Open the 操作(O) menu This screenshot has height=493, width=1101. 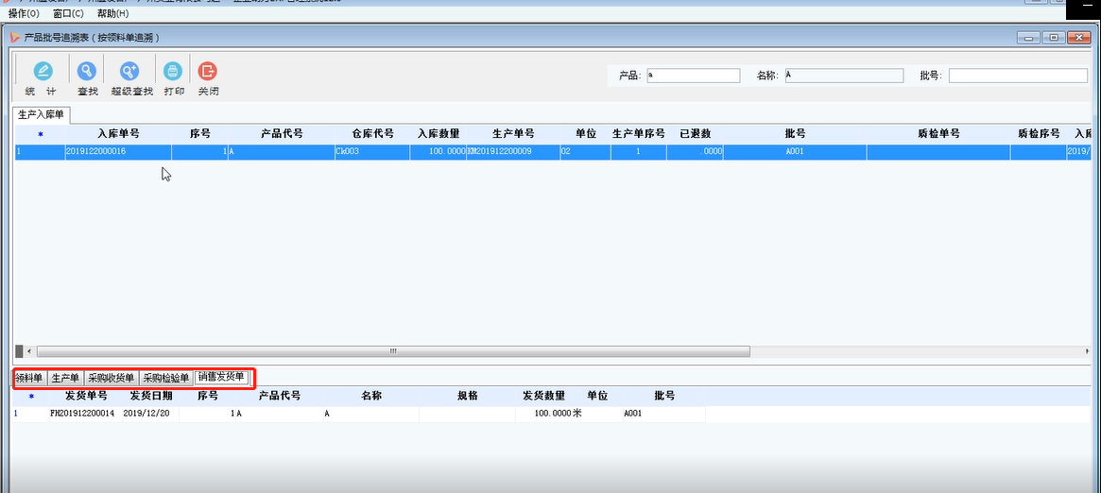(x=24, y=14)
